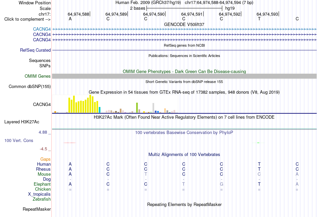This screenshot has height=217, width=317.
Task: Click the T base in the Human row
Action: pos(259,164)
